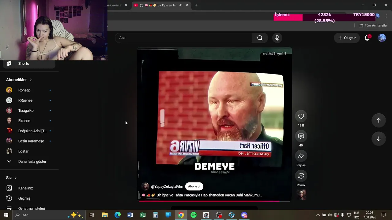Close the tab ending in 'Gecesi'
Screen dimensions: 392x220
pyautogui.click(x=126, y=5)
